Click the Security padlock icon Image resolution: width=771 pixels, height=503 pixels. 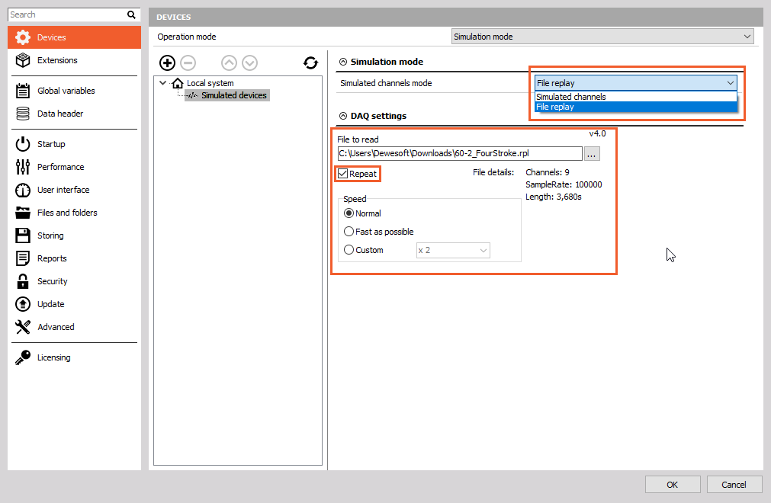pos(23,281)
